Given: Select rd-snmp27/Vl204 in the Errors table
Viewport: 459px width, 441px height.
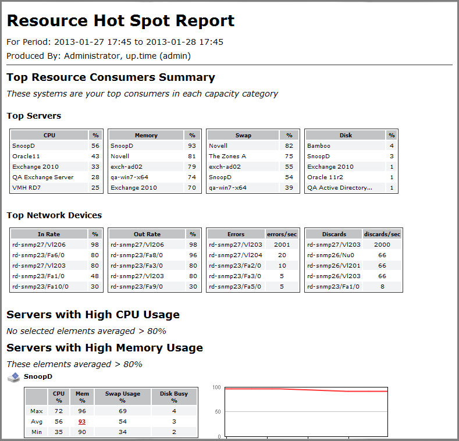Looking at the screenshot, I should pyautogui.click(x=236, y=255).
